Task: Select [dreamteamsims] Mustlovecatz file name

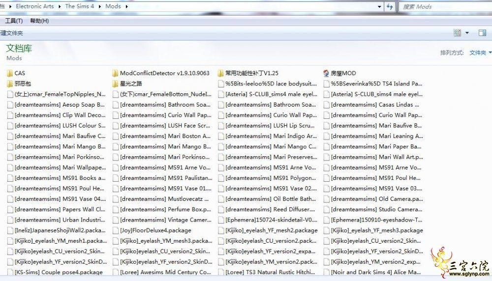Action: click(164, 199)
